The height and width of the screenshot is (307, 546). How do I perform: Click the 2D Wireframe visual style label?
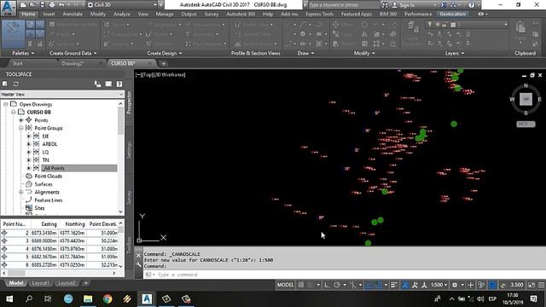pos(169,74)
